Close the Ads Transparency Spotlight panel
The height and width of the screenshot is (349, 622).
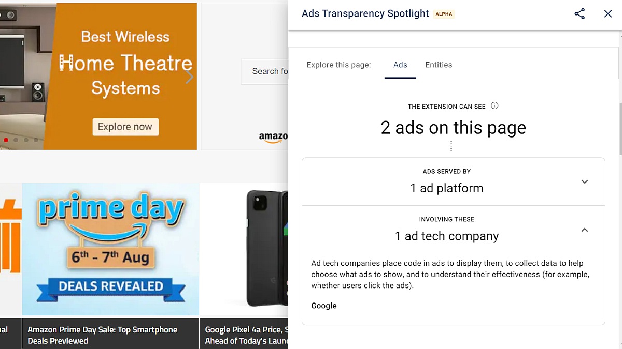pyautogui.click(x=608, y=14)
